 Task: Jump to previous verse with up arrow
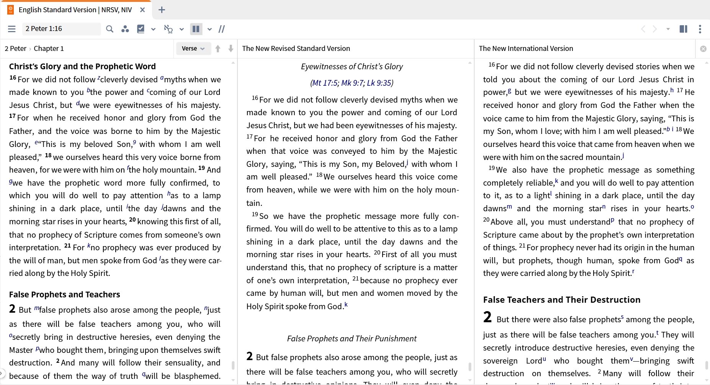(218, 49)
